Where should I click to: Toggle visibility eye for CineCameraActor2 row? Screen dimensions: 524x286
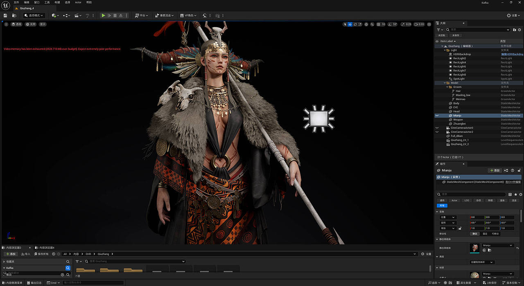(437, 132)
